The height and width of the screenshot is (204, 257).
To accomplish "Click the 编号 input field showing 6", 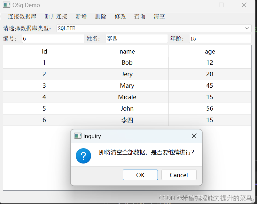I will coord(53,38).
